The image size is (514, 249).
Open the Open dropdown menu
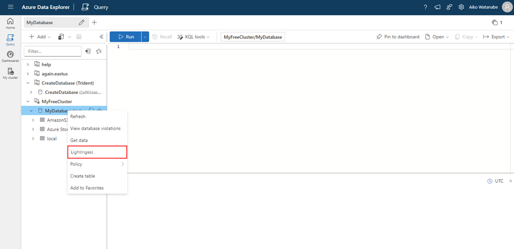point(437,36)
